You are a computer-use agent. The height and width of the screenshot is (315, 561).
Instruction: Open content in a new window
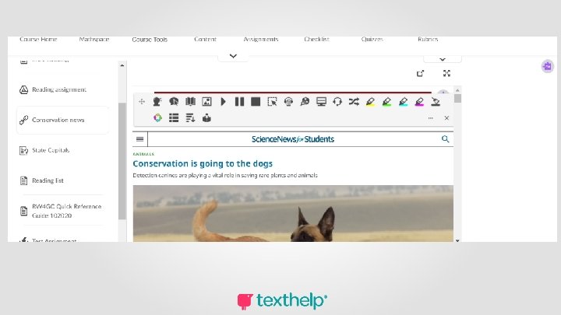[421, 73]
